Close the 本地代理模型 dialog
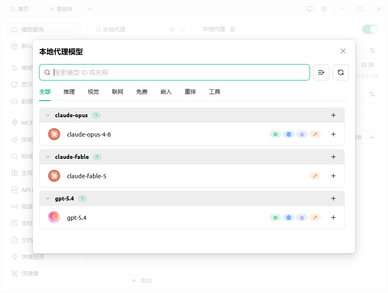This screenshot has width=388, height=293. 343,51
